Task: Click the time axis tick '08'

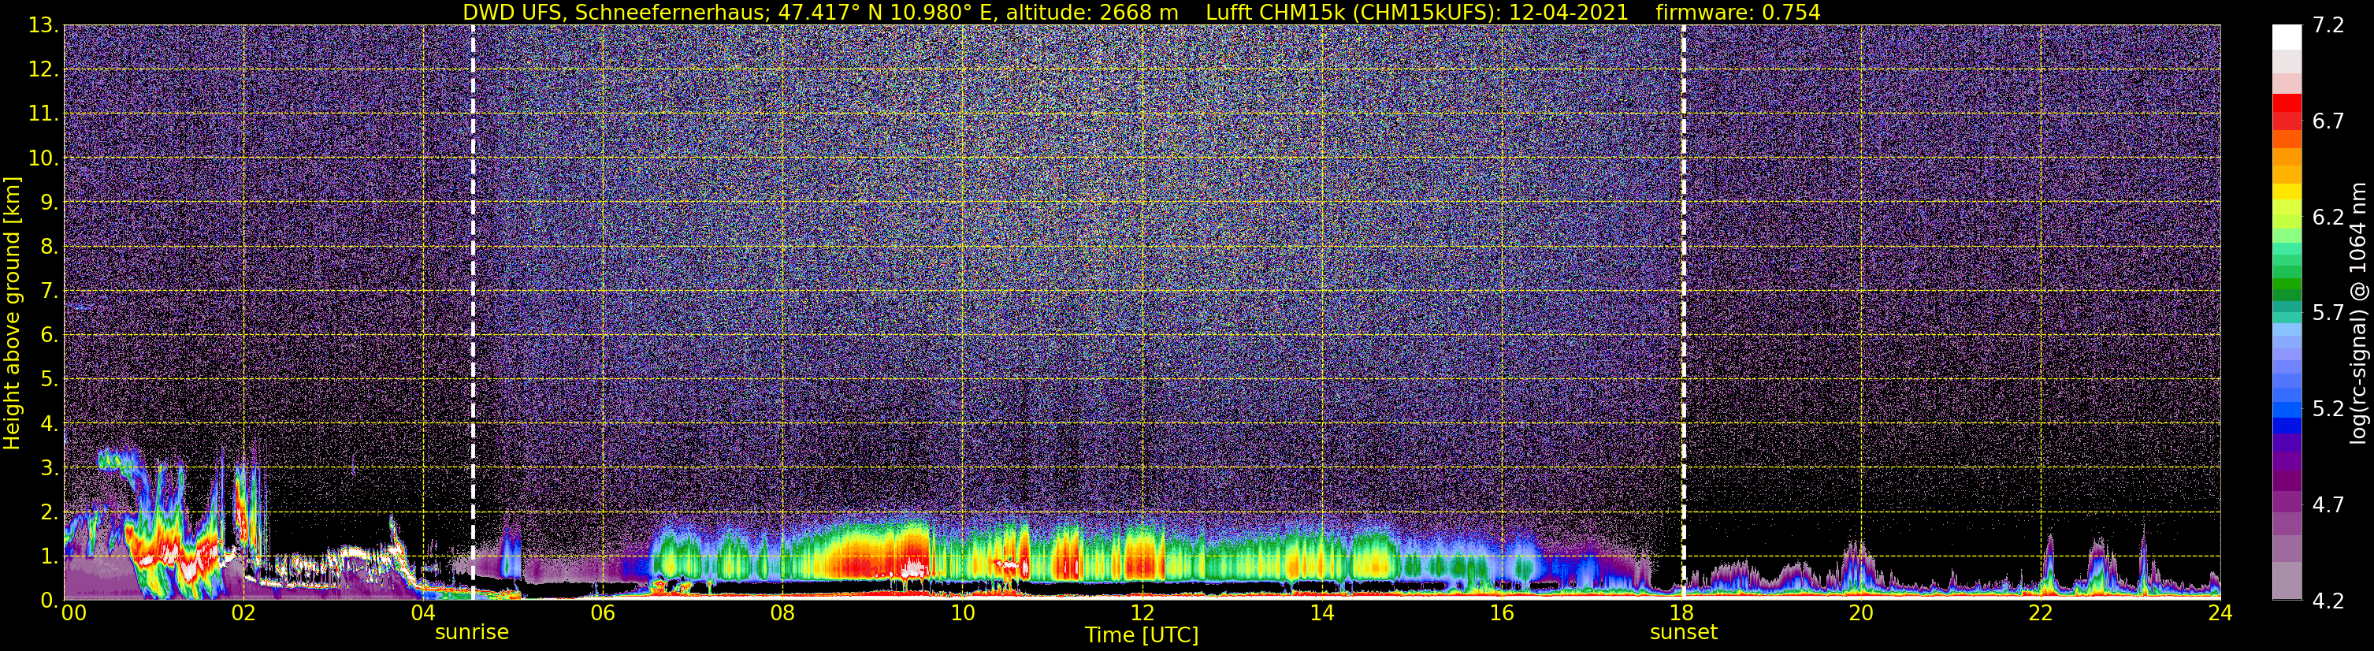Action: click(782, 613)
